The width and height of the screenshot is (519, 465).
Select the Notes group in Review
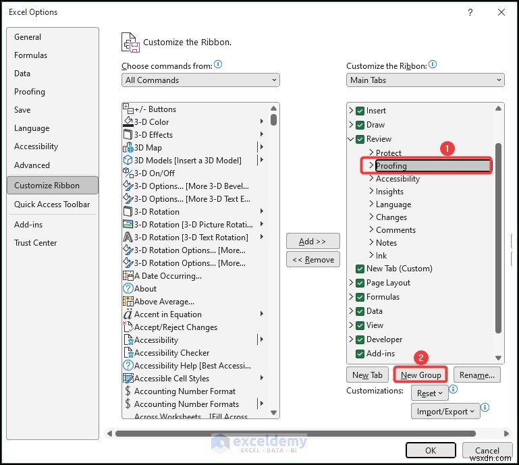[x=386, y=242]
